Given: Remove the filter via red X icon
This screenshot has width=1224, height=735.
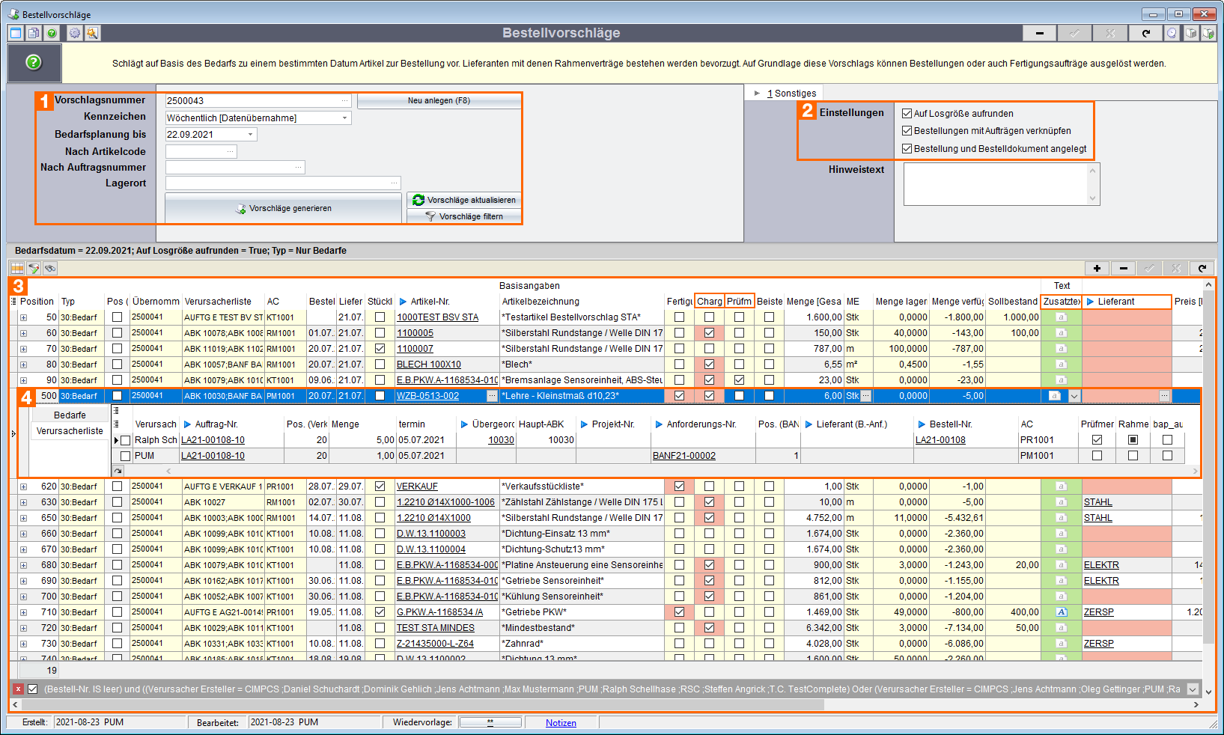Looking at the screenshot, I should coord(19,689).
